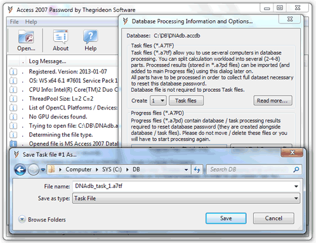This screenshot has width=316, height=243.
Task: Expand the arrow between Computer and SYS (C:)
Action: (x=97, y=170)
